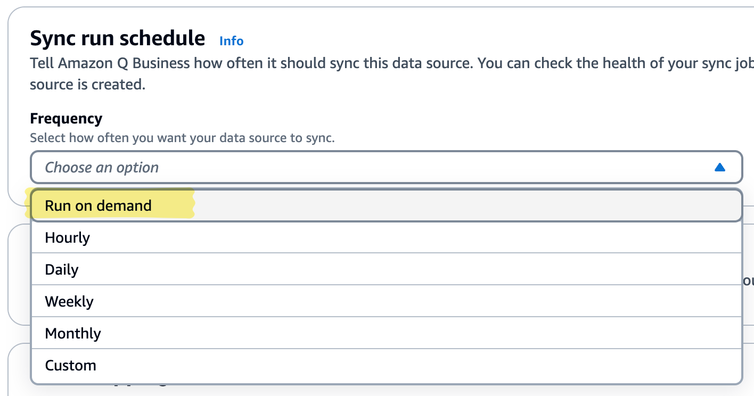Open Amazon Q Business schedule documentation via Info
This screenshot has height=396, width=754.
click(231, 41)
